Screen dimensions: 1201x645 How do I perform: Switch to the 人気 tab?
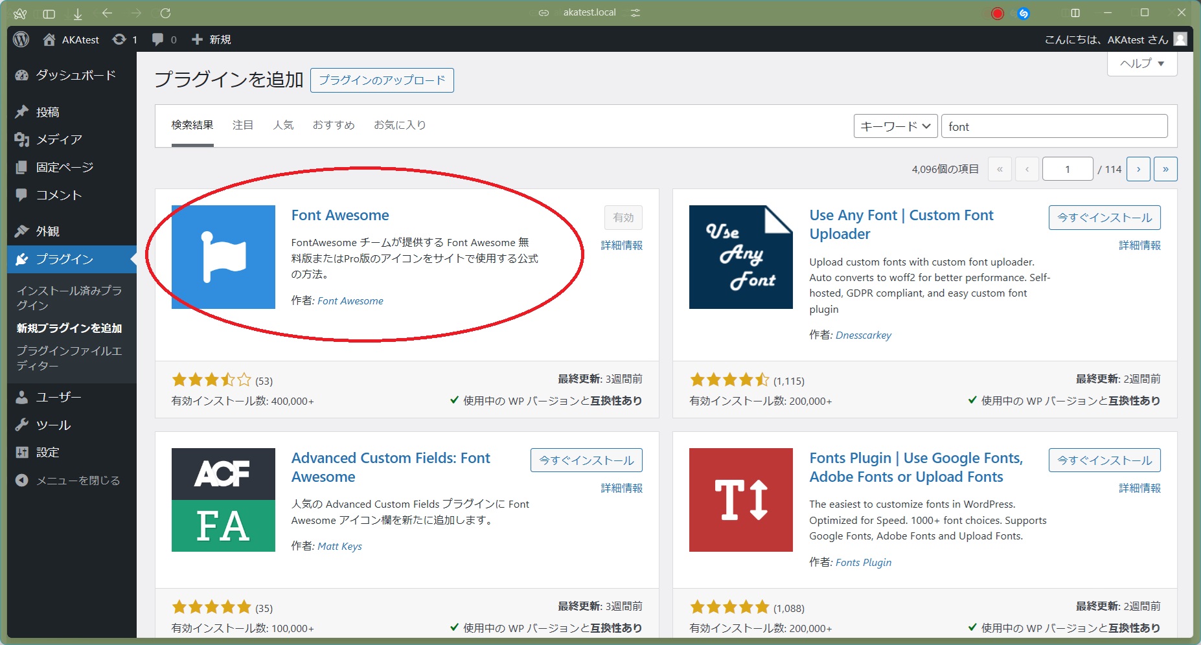click(x=283, y=125)
